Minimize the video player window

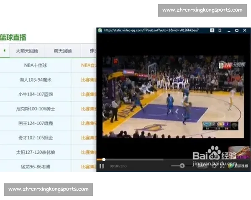pos(229,30)
